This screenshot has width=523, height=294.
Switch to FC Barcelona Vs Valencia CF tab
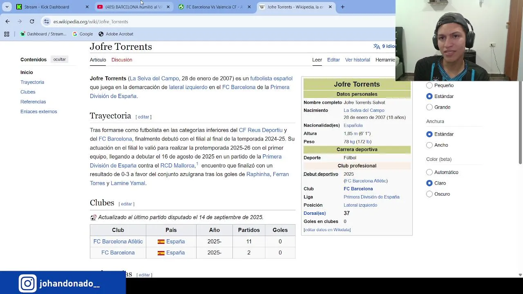coord(215,7)
